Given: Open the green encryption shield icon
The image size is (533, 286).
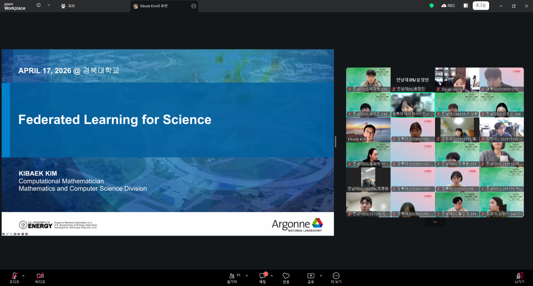Looking at the screenshot, I should pos(431,6).
